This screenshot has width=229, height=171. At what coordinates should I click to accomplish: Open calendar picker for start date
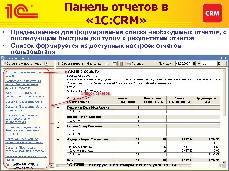point(194,64)
